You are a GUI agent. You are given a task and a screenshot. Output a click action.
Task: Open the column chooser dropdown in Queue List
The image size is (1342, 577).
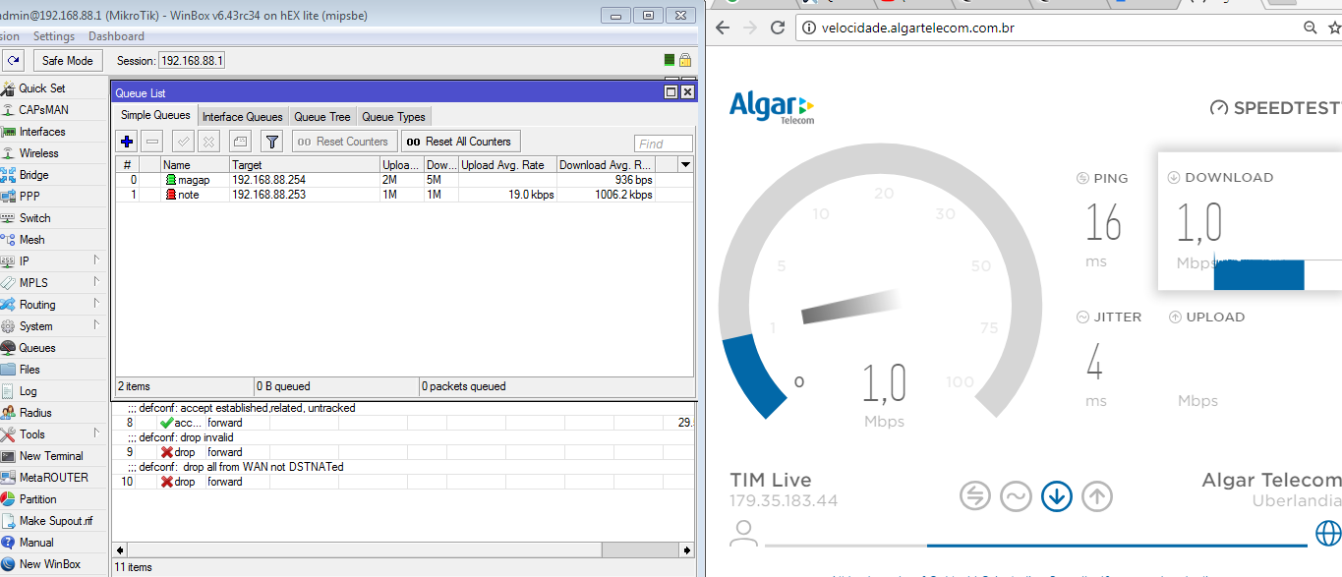(x=685, y=164)
